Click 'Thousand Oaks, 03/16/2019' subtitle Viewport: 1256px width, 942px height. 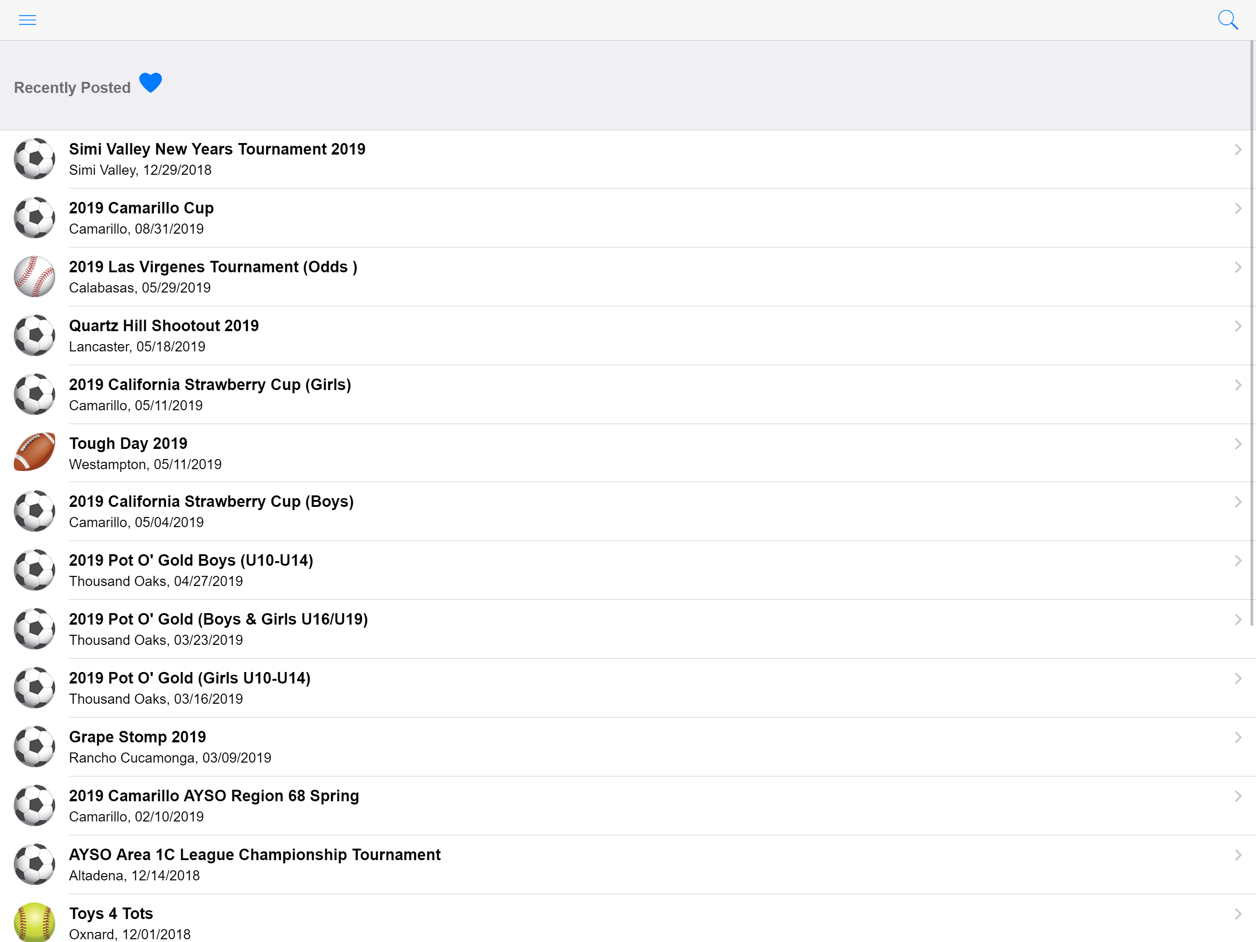click(155, 699)
